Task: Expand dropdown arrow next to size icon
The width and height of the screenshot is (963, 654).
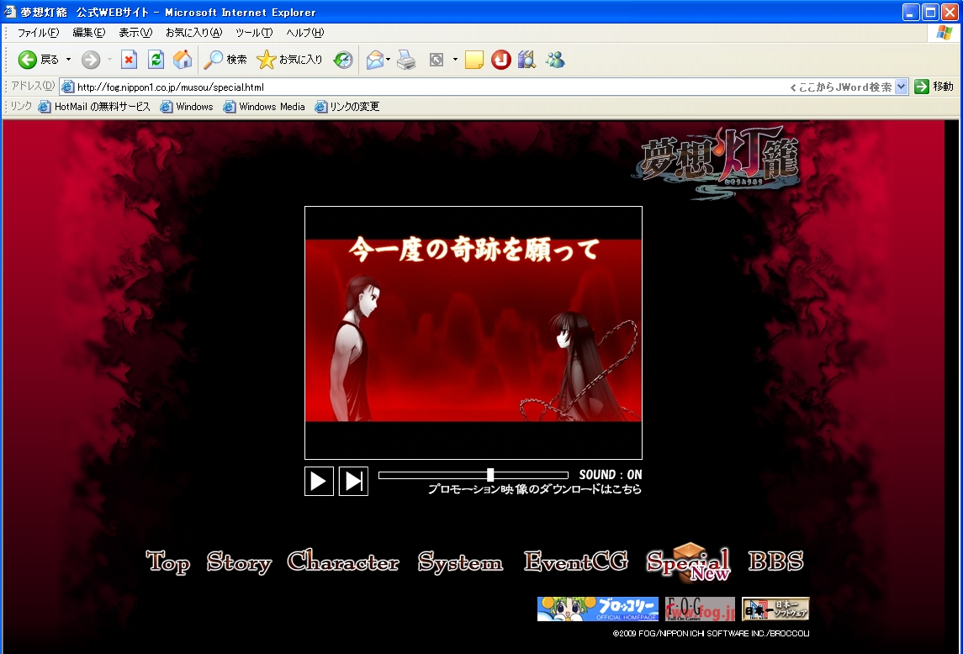Action: coord(455,60)
